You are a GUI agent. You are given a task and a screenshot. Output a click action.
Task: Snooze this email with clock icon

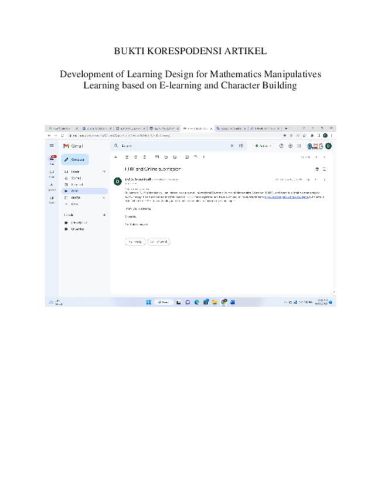166,157
